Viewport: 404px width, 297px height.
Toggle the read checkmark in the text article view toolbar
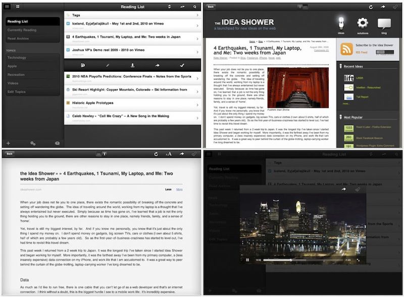pos(194,154)
